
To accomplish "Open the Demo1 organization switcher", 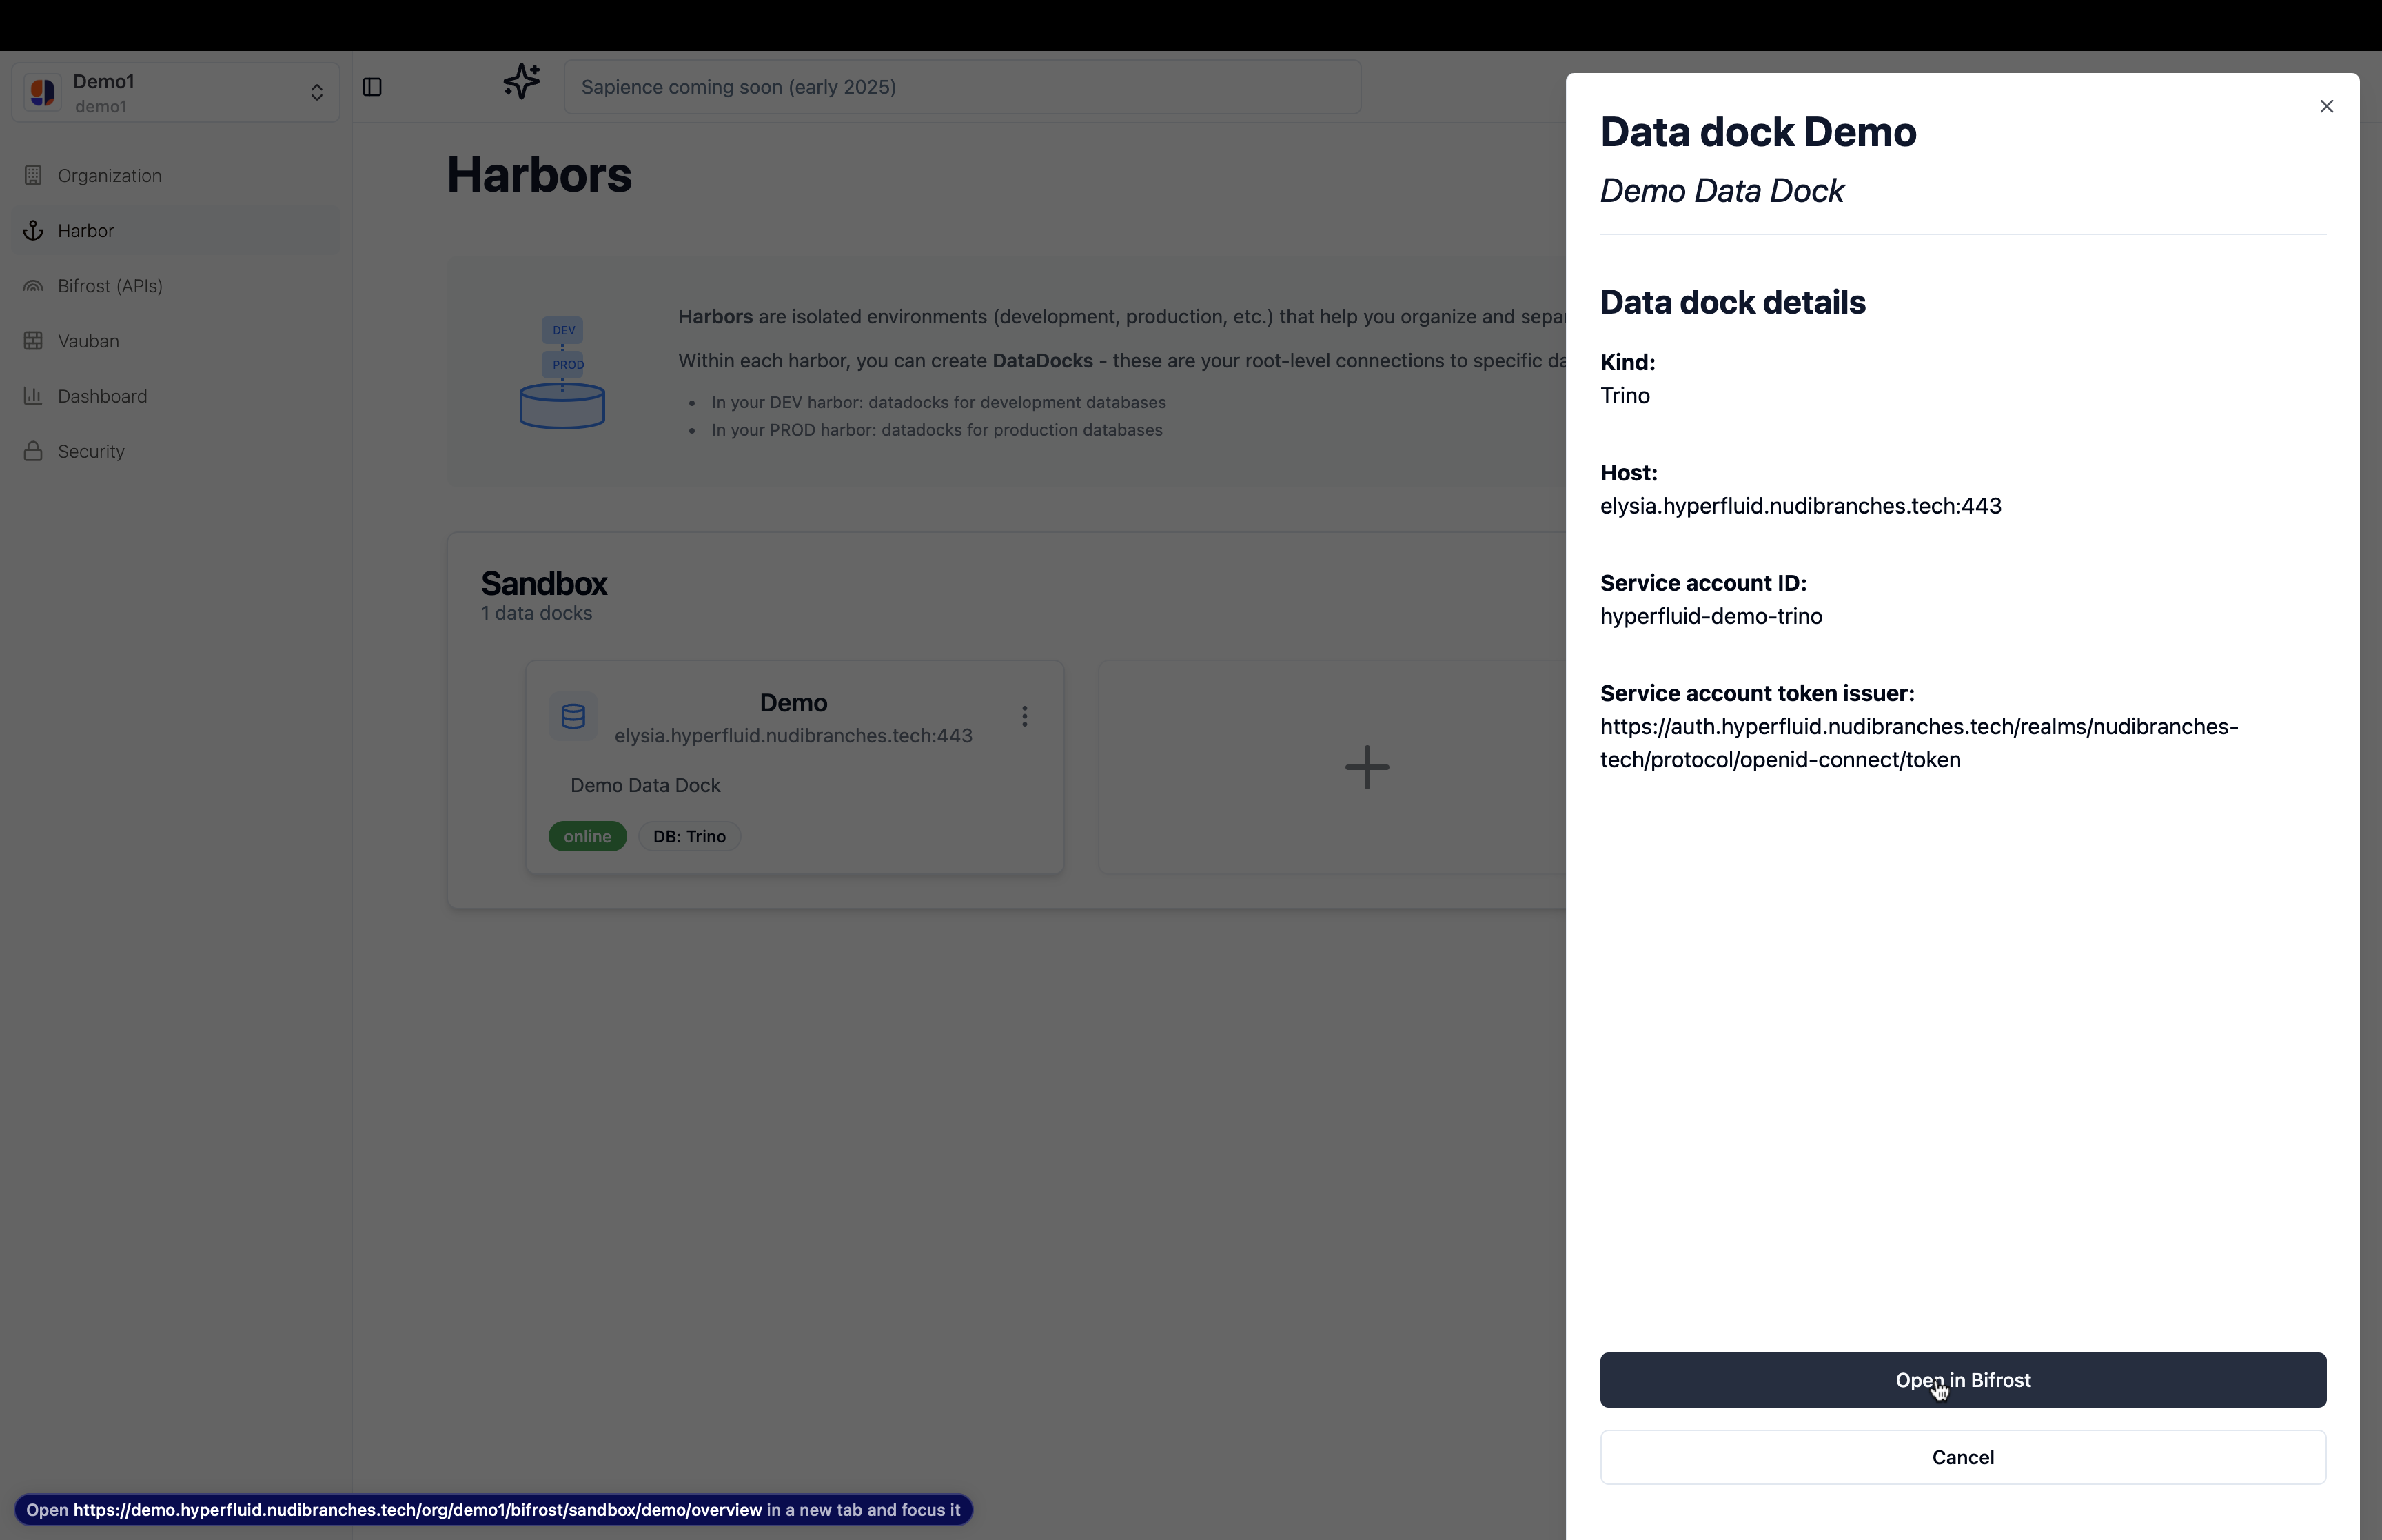I will point(176,93).
